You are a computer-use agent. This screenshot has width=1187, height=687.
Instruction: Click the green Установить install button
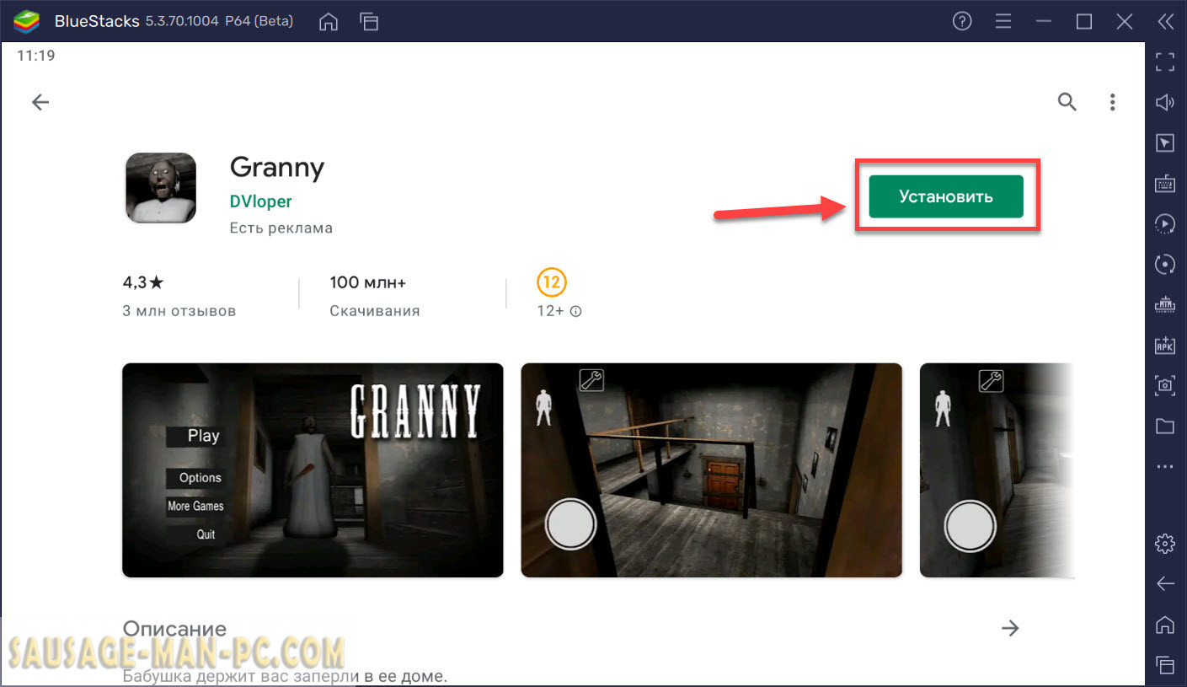coord(946,196)
